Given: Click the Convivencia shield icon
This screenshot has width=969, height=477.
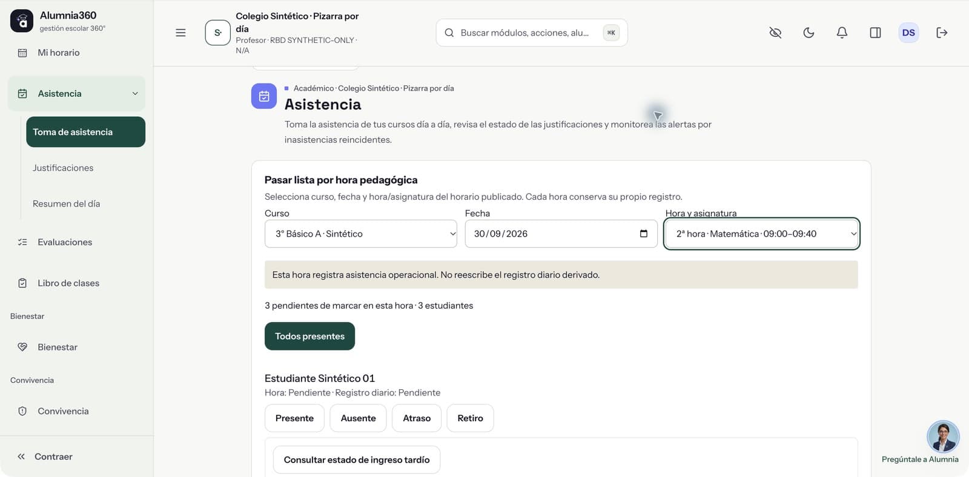Looking at the screenshot, I should 22,411.
